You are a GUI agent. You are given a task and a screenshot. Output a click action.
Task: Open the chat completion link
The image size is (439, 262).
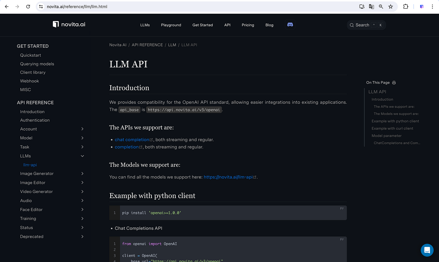click(132, 140)
